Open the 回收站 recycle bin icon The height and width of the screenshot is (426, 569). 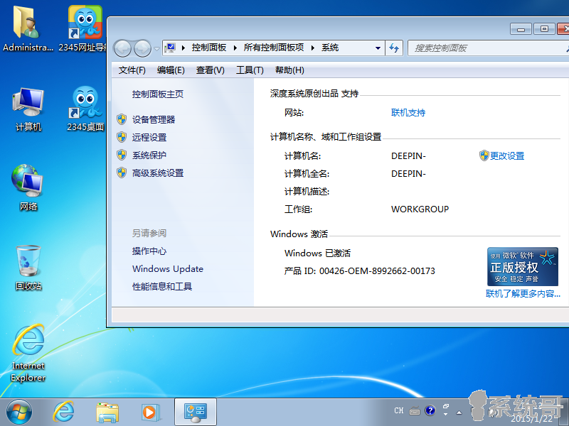tap(28, 268)
